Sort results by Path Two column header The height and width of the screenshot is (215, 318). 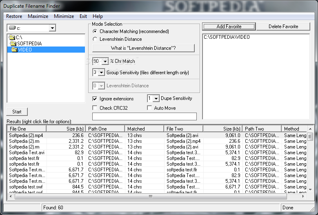click(262, 129)
